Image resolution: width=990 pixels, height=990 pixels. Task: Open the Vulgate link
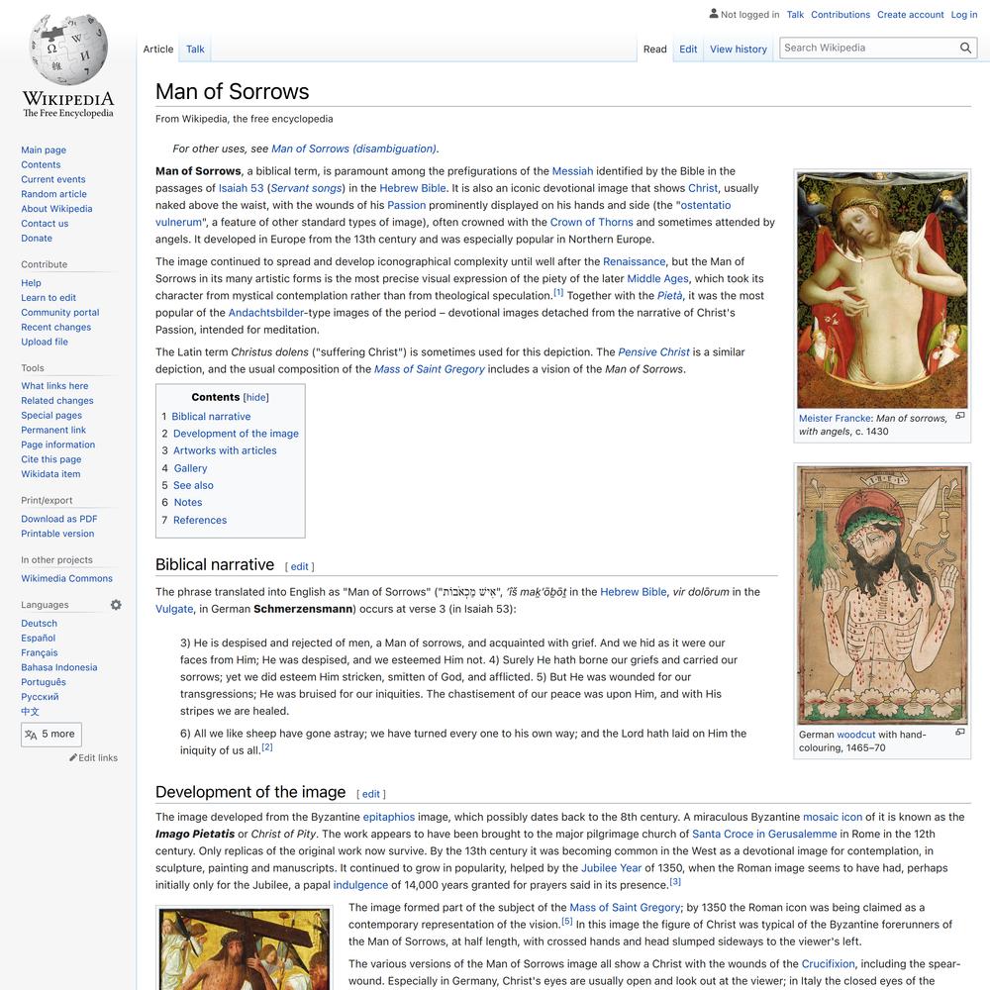(x=174, y=609)
